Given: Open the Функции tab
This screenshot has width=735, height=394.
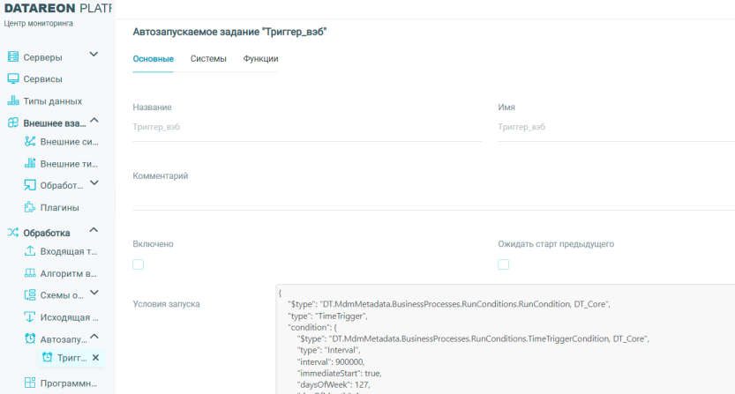Looking at the screenshot, I should click(x=260, y=59).
